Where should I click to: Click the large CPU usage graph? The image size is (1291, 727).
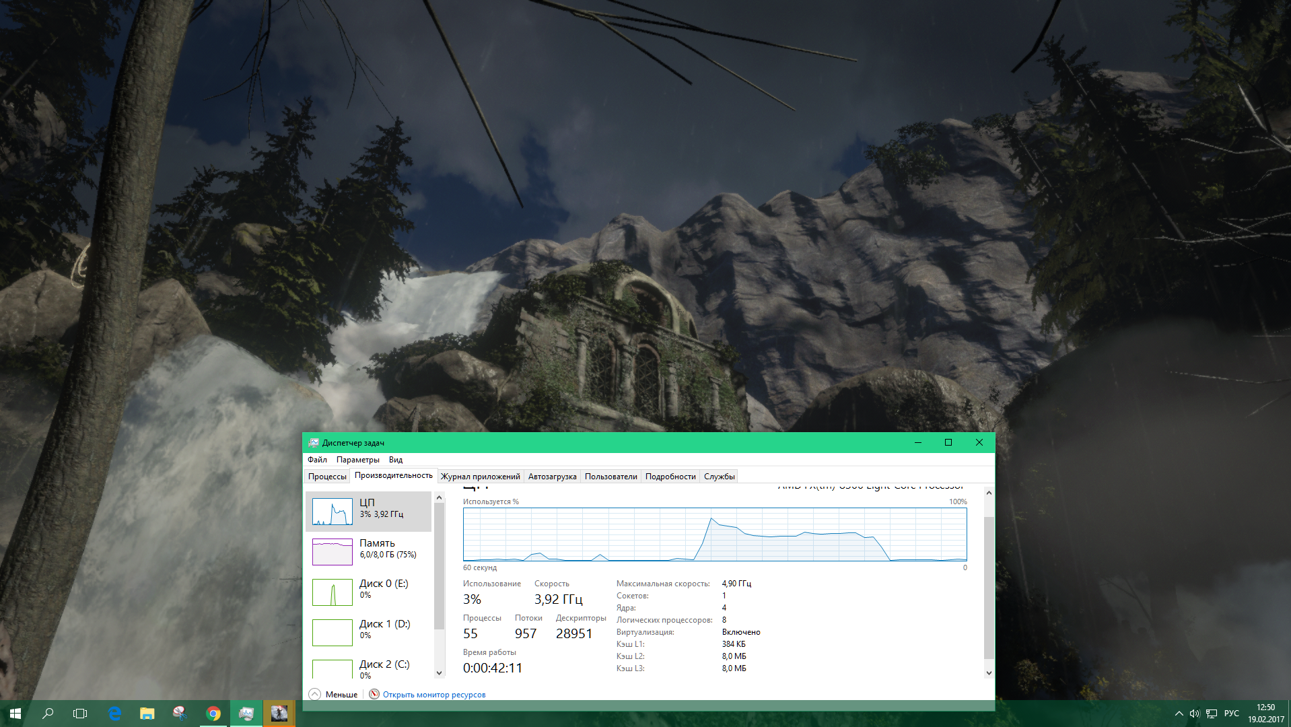pos(715,534)
